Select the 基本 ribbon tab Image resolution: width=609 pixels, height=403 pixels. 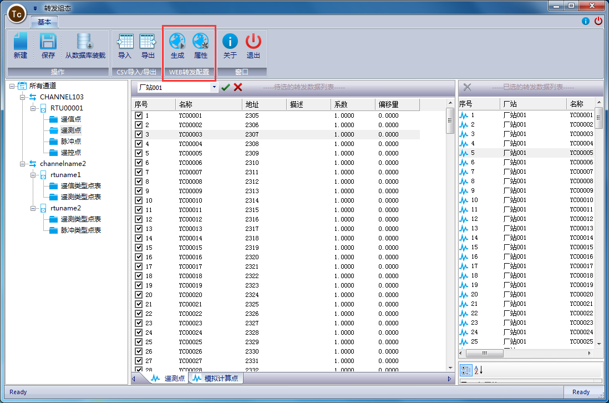[x=44, y=22]
